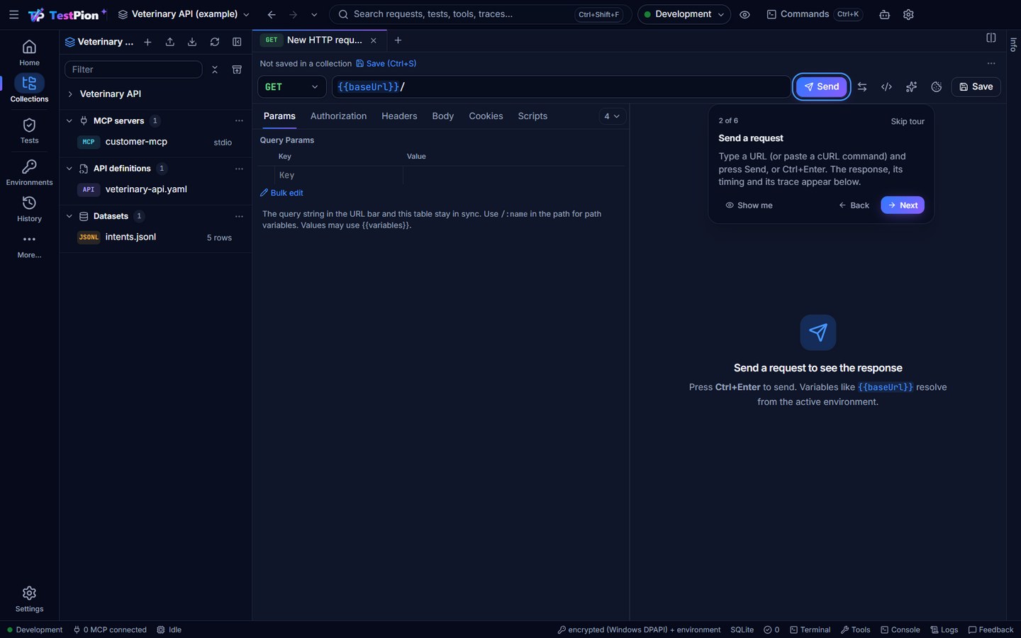Switch to the Body tab
The height and width of the screenshot is (638, 1021).
[x=443, y=116]
